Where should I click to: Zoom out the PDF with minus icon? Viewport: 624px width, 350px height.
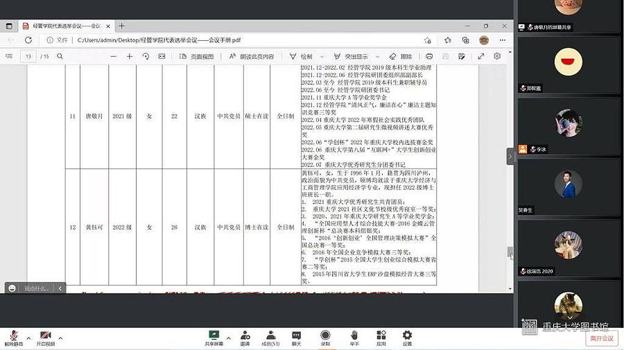(x=114, y=56)
